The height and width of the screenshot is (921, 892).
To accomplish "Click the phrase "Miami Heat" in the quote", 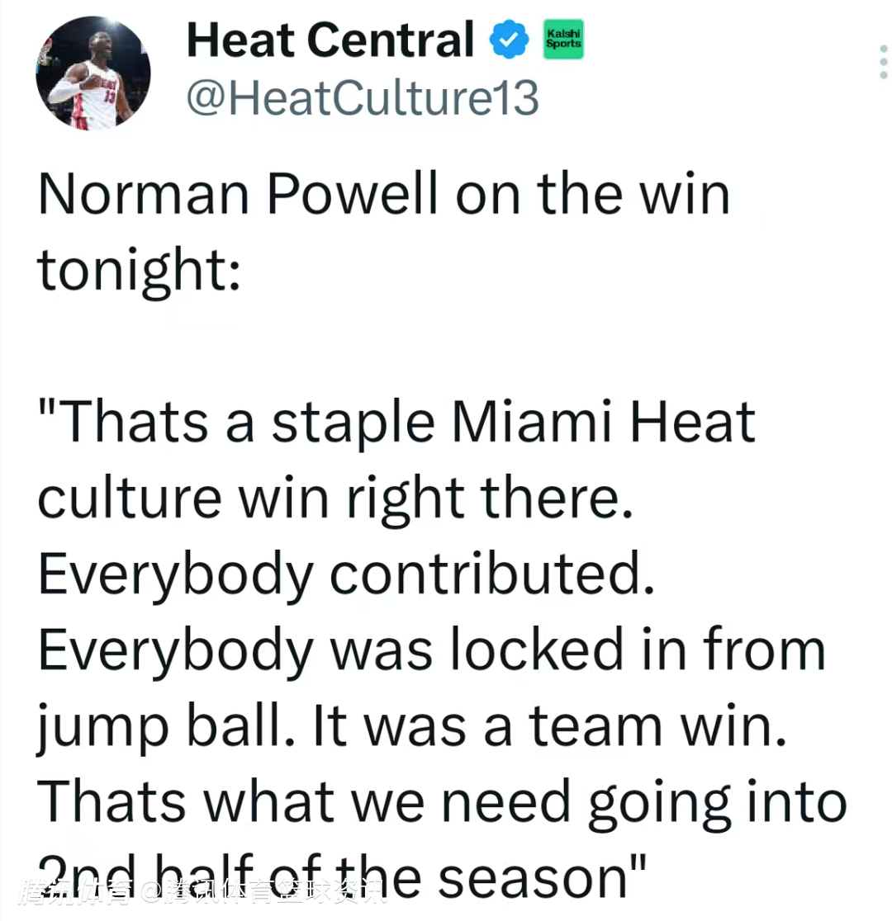I will (x=602, y=422).
